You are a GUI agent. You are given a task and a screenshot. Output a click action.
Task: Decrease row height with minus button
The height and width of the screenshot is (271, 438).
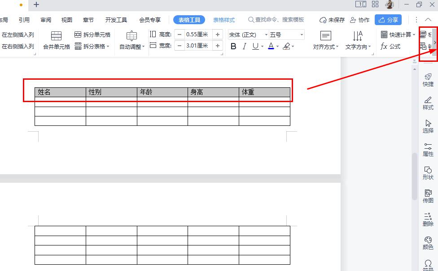pos(180,34)
